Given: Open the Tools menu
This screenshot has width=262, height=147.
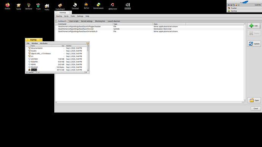Looking at the screenshot, I should click(x=73, y=16).
